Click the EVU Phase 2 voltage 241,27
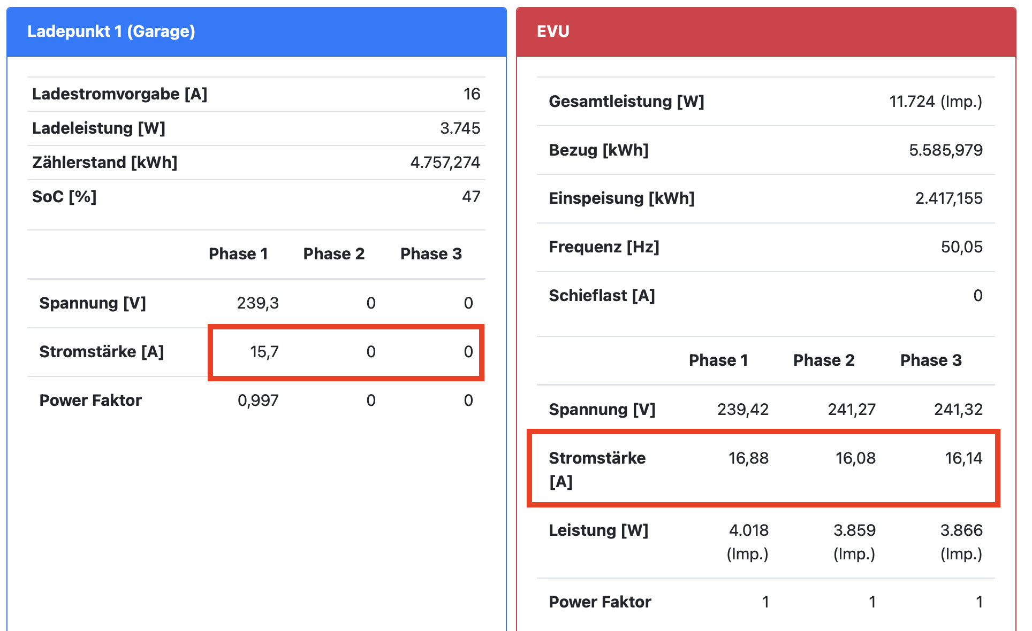The height and width of the screenshot is (631, 1032). pyautogui.click(x=851, y=410)
